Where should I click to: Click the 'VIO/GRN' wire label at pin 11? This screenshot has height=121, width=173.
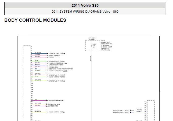click(x=38, y=66)
